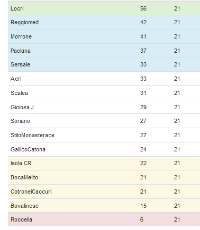
Task: Click Gioiosa J in standings
Action: pyautogui.click(x=22, y=107)
